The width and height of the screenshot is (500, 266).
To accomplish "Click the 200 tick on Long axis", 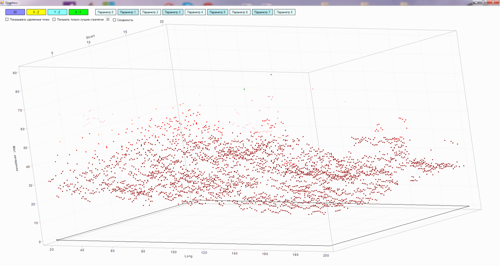I will pos(326,255).
